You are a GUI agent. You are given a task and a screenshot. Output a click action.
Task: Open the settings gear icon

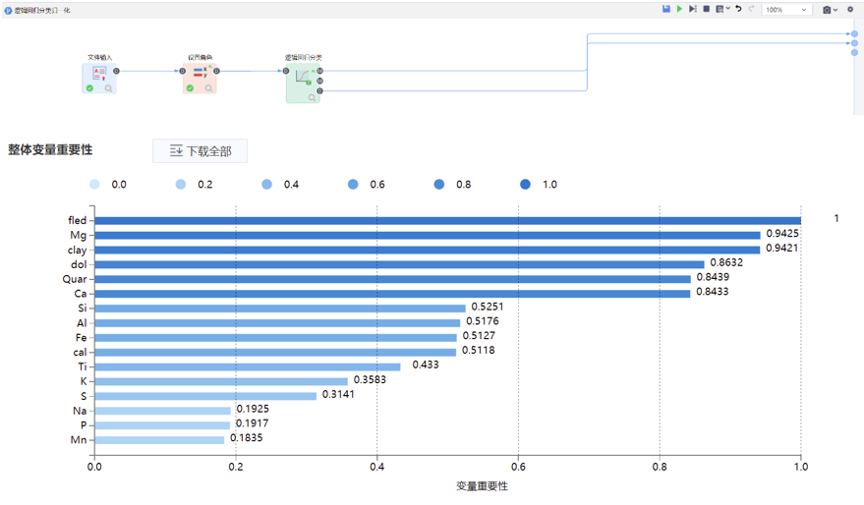[850, 10]
